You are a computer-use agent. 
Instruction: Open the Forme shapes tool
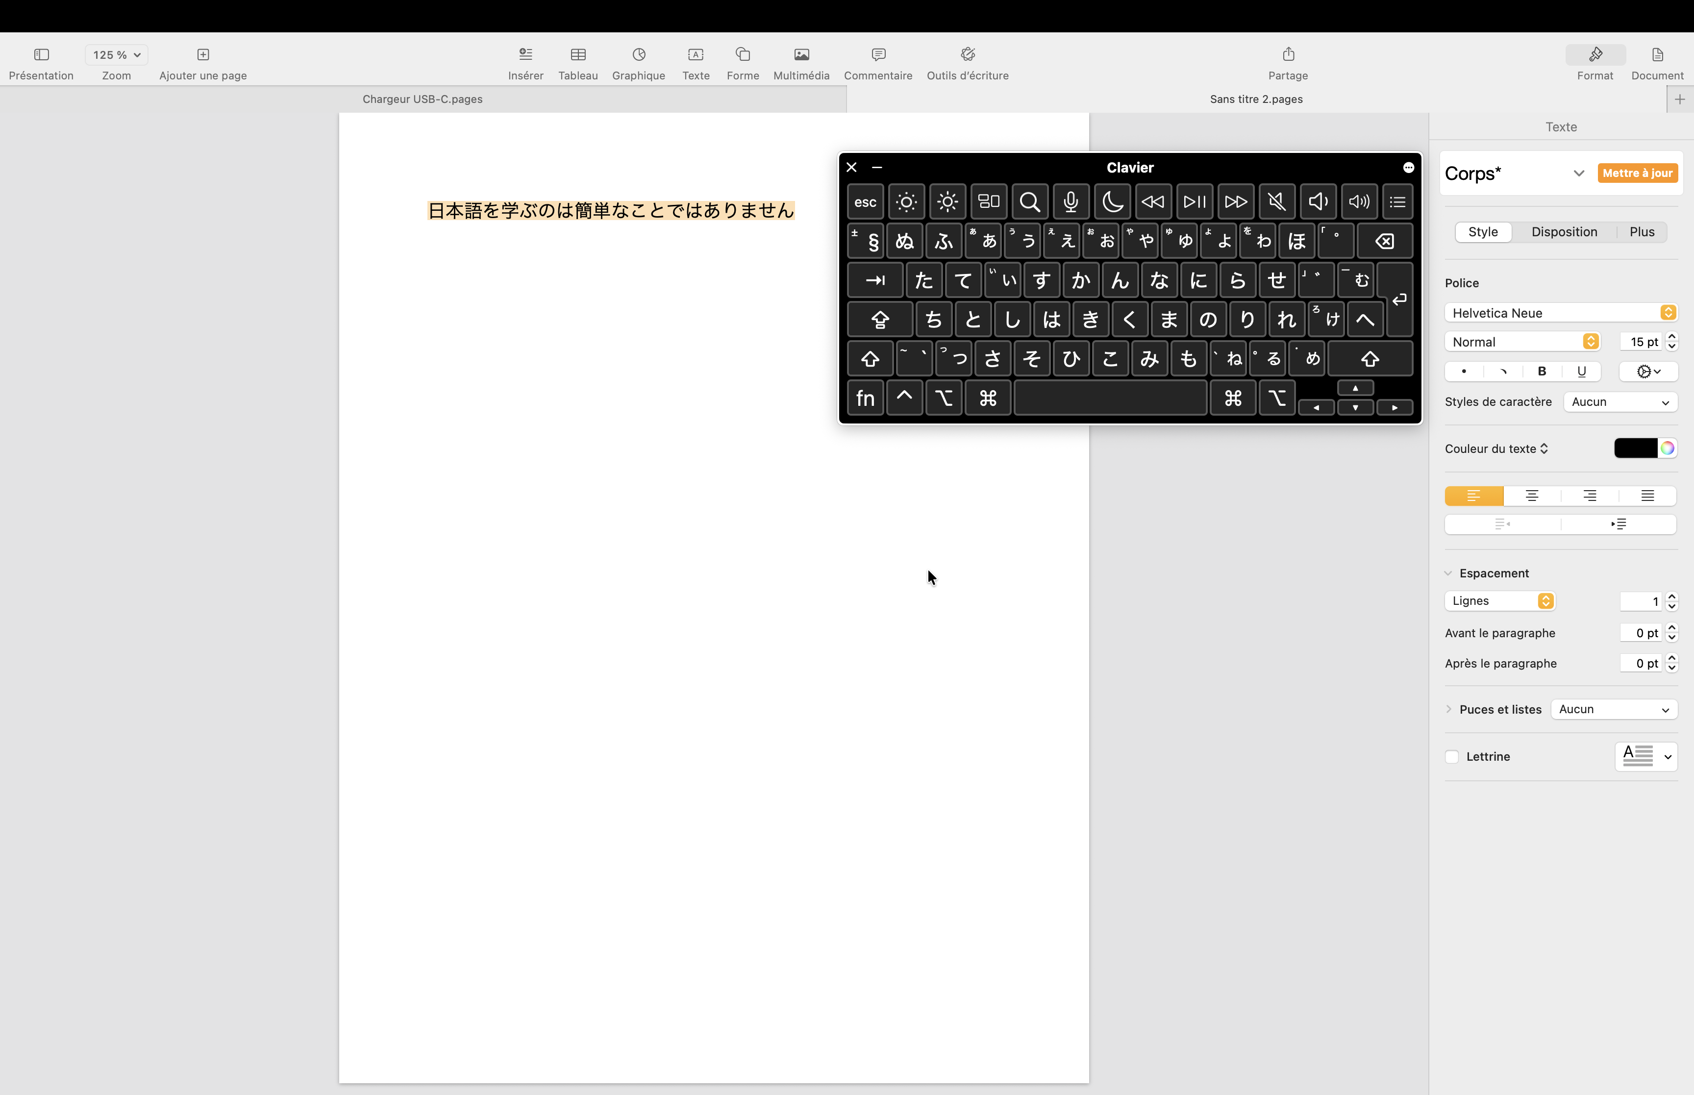pos(743,55)
